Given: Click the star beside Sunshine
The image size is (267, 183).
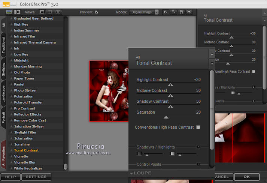Looking at the screenshot, I should point(11,144).
